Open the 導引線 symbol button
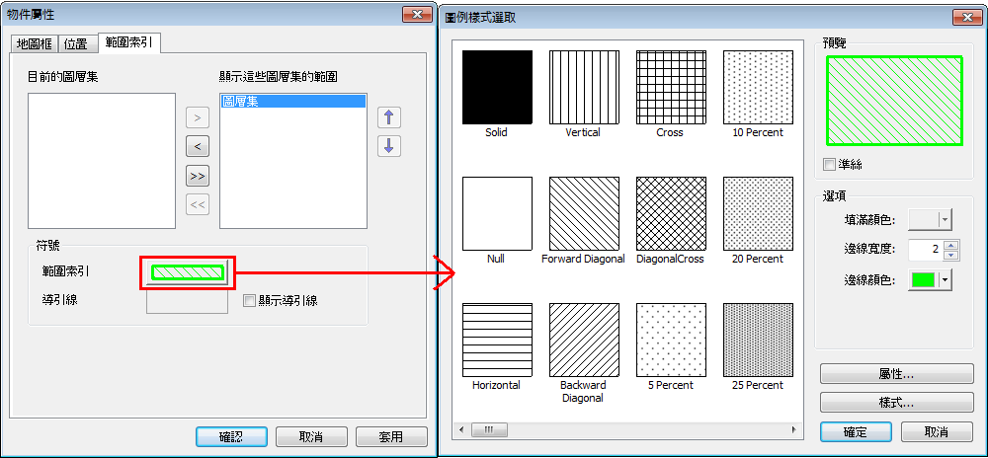Screen dimensions: 988x458 tap(187, 301)
